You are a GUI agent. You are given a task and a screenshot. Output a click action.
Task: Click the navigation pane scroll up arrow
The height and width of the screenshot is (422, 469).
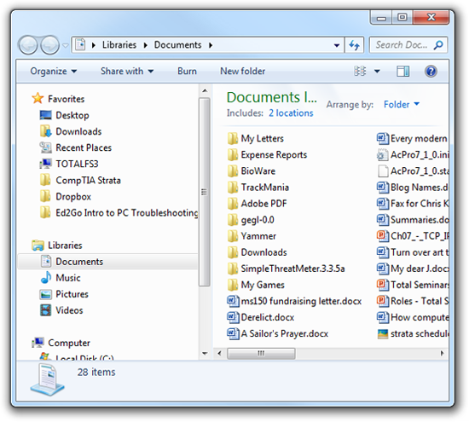(x=205, y=90)
